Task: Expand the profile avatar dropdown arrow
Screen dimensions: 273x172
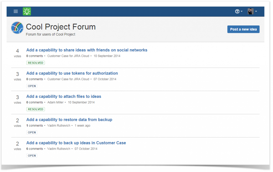Action: click(x=256, y=11)
